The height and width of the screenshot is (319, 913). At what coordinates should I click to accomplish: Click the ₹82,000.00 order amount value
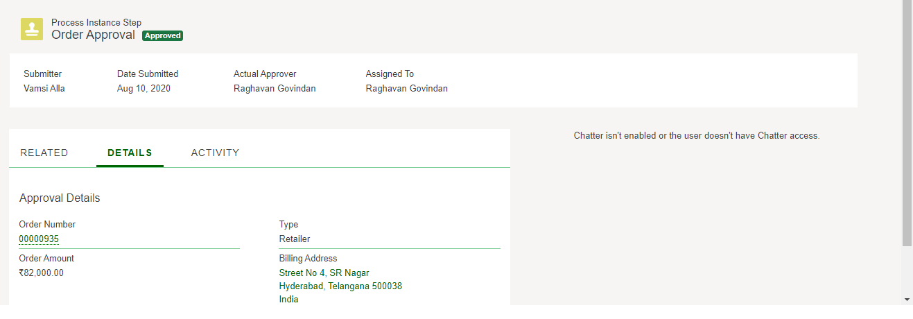41,273
